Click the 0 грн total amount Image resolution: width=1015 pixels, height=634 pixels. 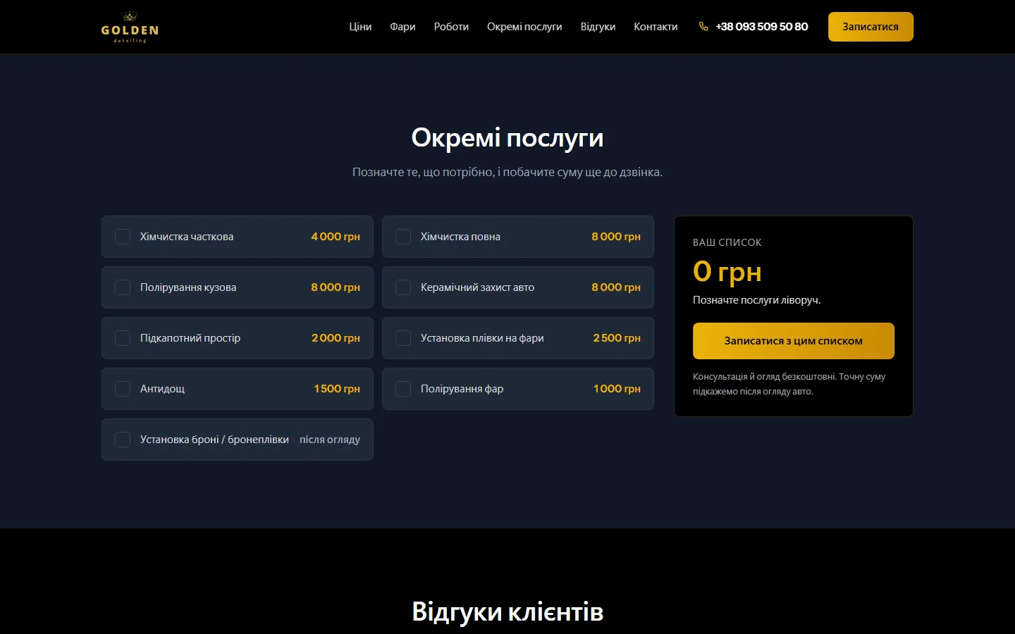[727, 271]
